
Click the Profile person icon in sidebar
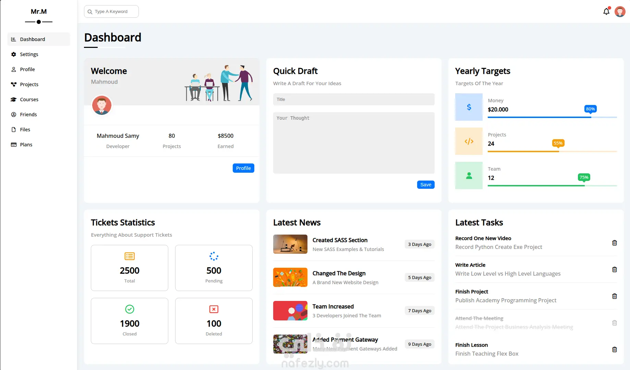pyautogui.click(x=14, y=69)
